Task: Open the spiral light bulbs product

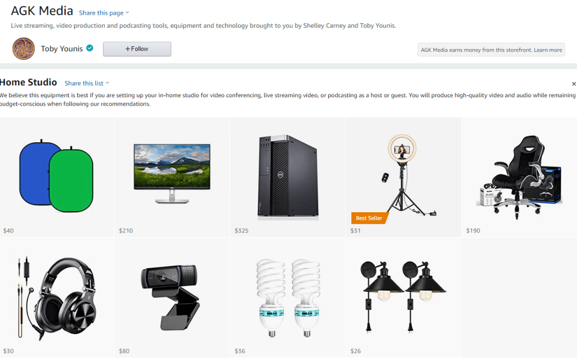Action: (289, 298)
